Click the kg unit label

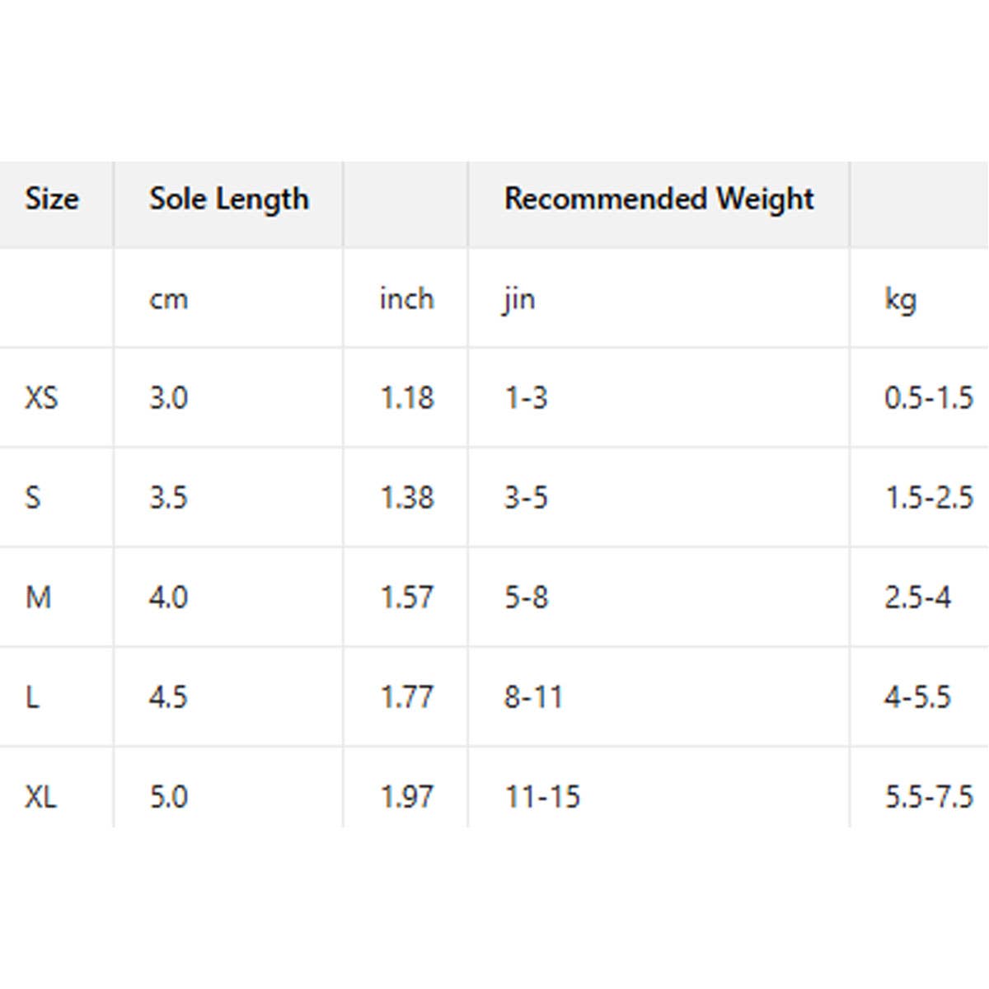click(900, 298)
